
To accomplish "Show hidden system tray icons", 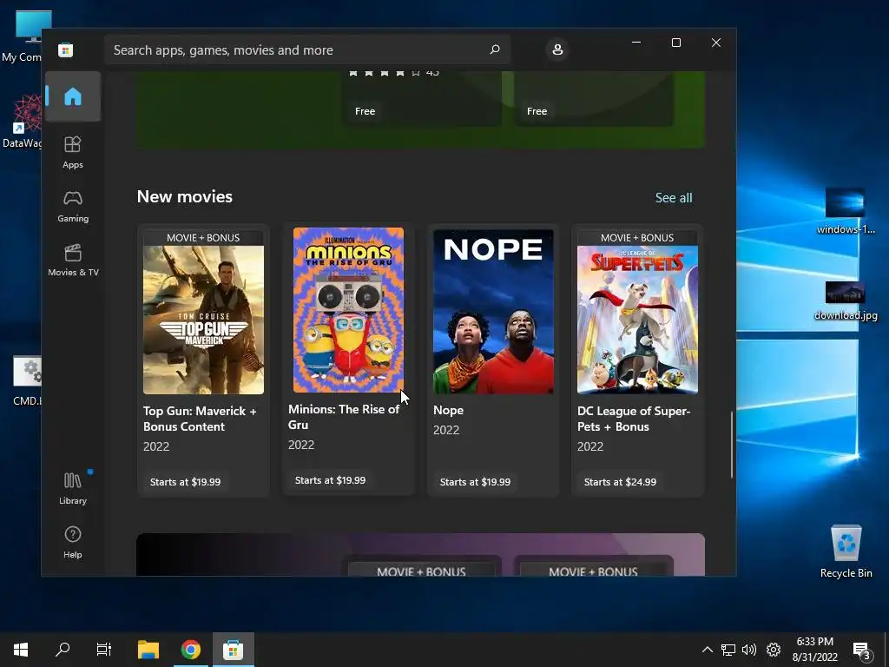I will pos(707,650).
